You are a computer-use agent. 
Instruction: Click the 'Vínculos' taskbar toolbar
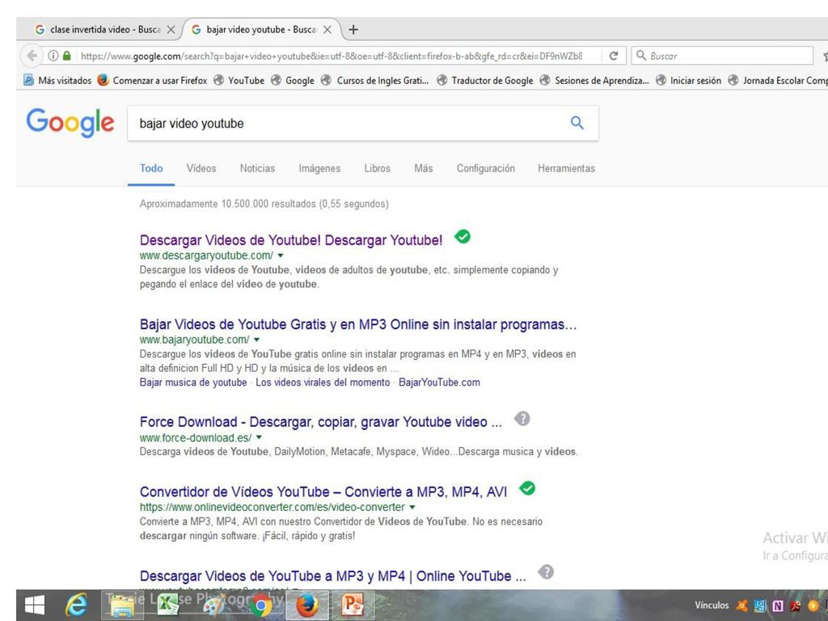coord(712,606)
